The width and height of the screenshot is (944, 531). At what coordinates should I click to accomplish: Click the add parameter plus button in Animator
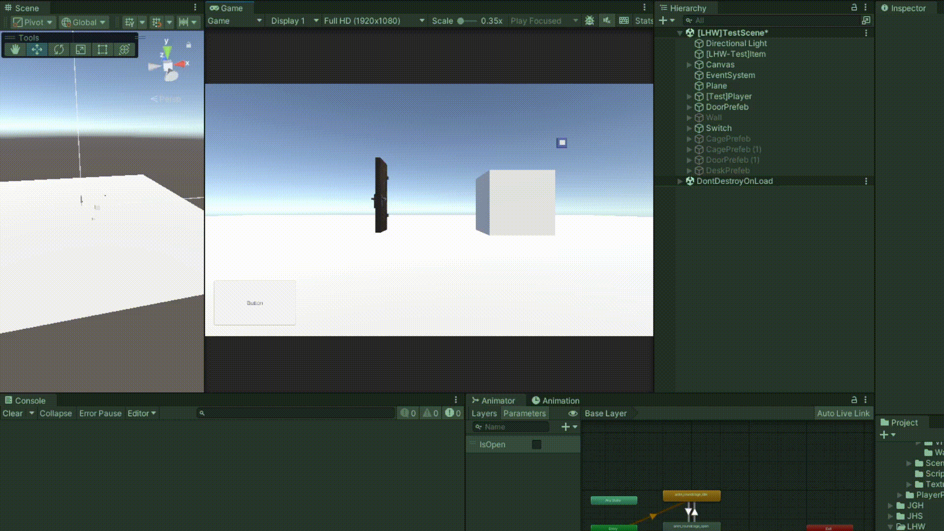click(x=566, y=427)
